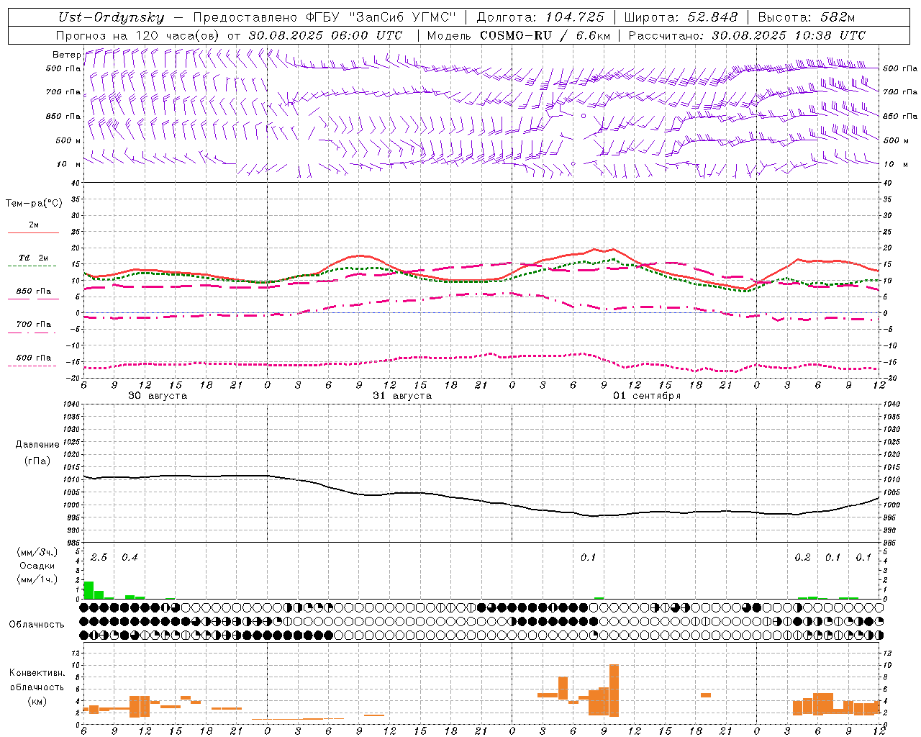Click the "0.2" precipitation amount value

pyautogui.click(x=802, y=558)
